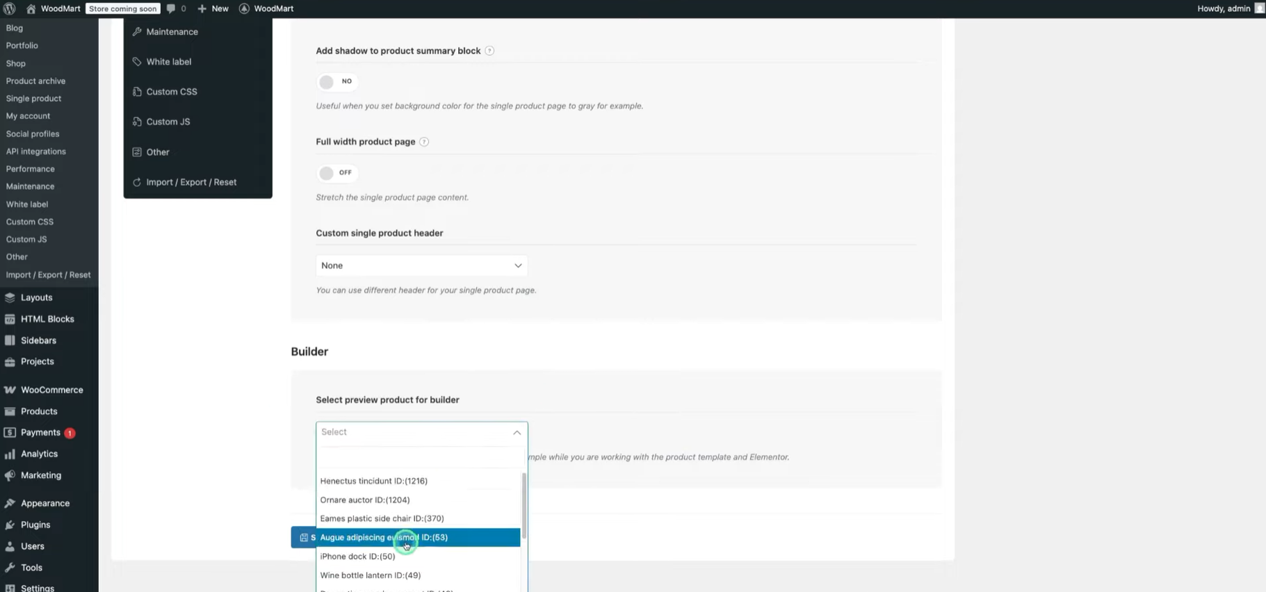Open Payments with notification badge icon
The width and height of the screenshot is (1266, 592).
coord(10,432)
